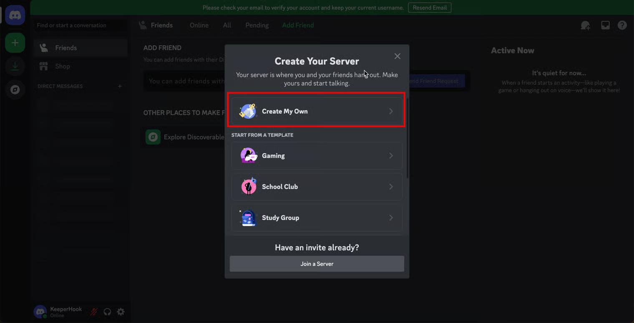Expand the Gaming template option
Viewport: 634px width, 323px height.
click(317, 155)
